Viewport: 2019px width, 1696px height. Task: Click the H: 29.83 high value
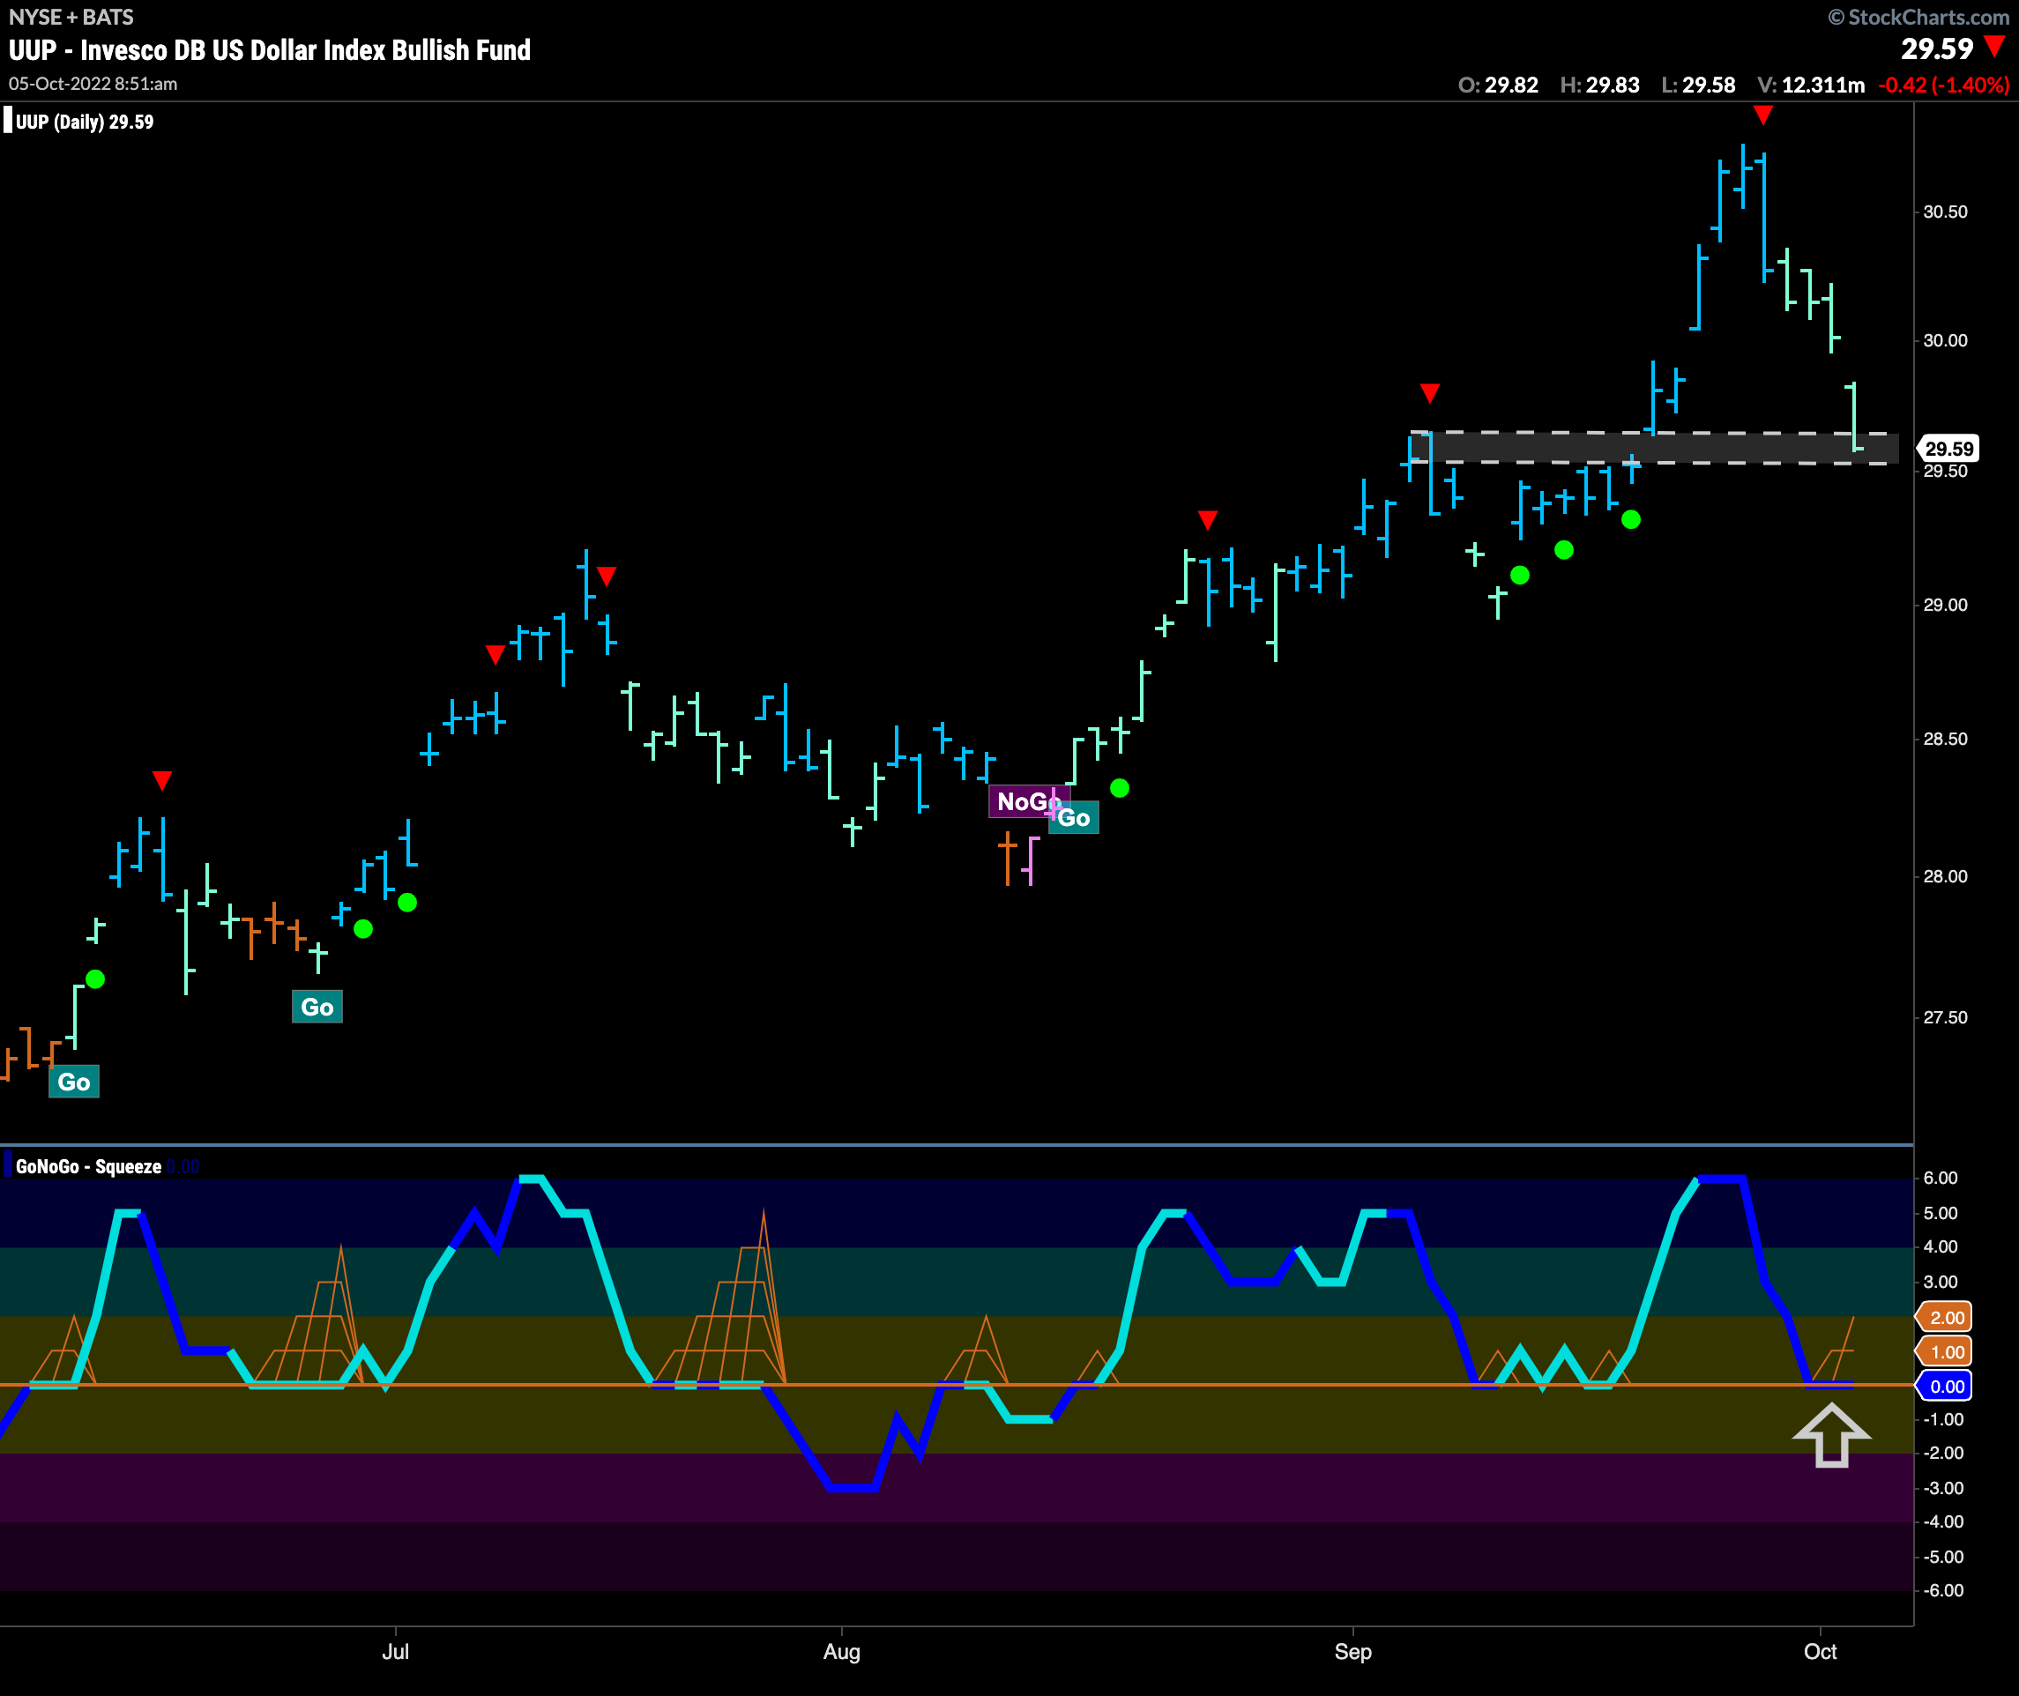1600,85
